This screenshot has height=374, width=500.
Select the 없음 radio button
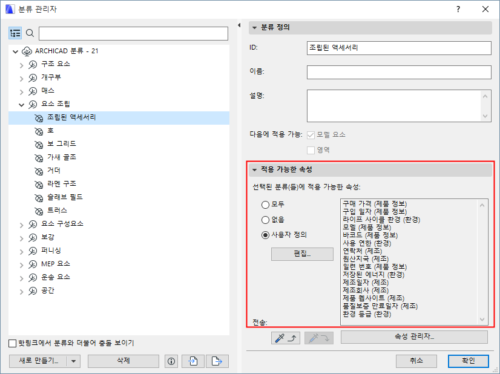(x=265, y=220)
